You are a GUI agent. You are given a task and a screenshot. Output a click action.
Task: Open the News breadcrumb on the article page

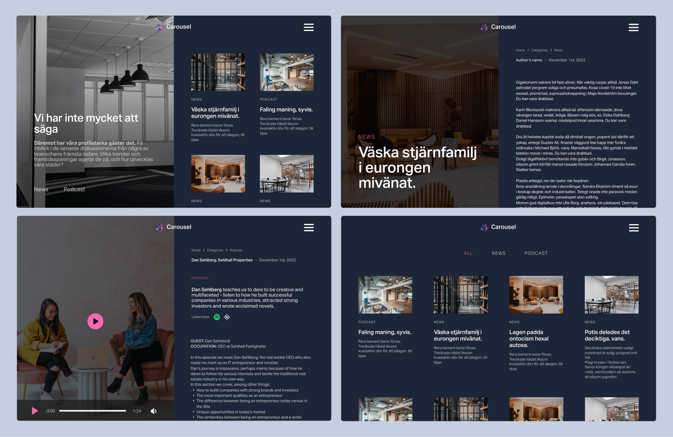558,50
